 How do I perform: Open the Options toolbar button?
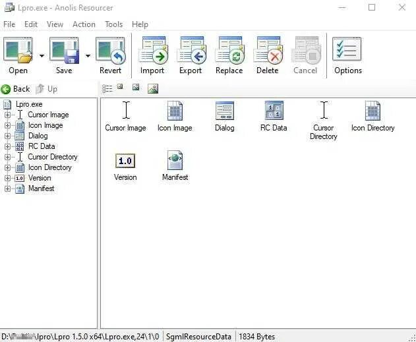(x=348, y=55)
